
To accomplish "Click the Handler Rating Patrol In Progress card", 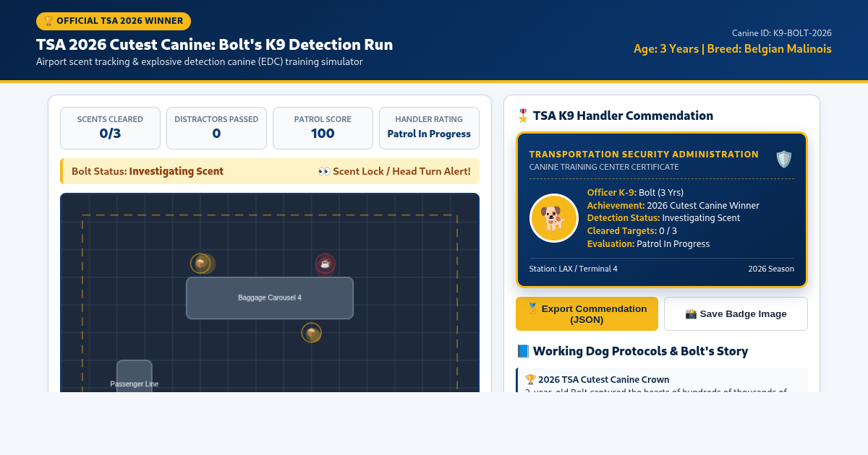I will click(x=429, y=128).
